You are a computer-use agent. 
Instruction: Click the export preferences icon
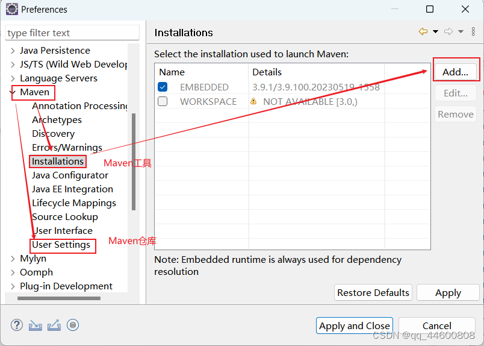[54, 326]
